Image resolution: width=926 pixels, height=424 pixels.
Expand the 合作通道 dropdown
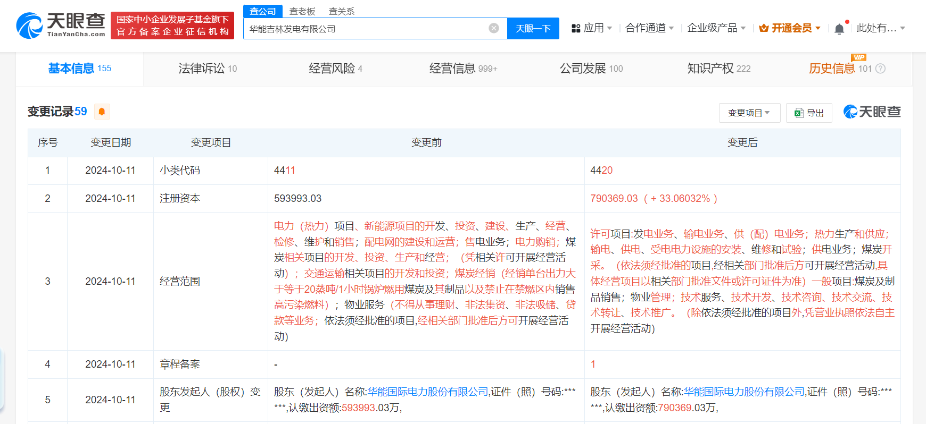click(x=650, y=28)
